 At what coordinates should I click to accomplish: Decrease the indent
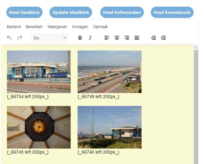[x=153, y=38]
